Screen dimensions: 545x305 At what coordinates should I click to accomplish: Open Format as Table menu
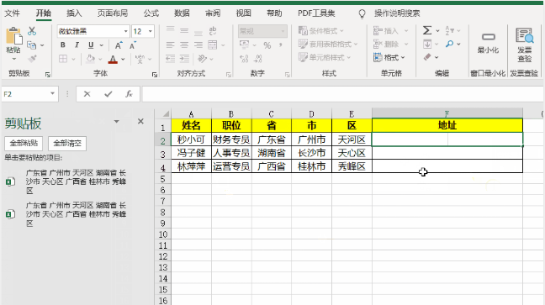click(x=328, y=45)
